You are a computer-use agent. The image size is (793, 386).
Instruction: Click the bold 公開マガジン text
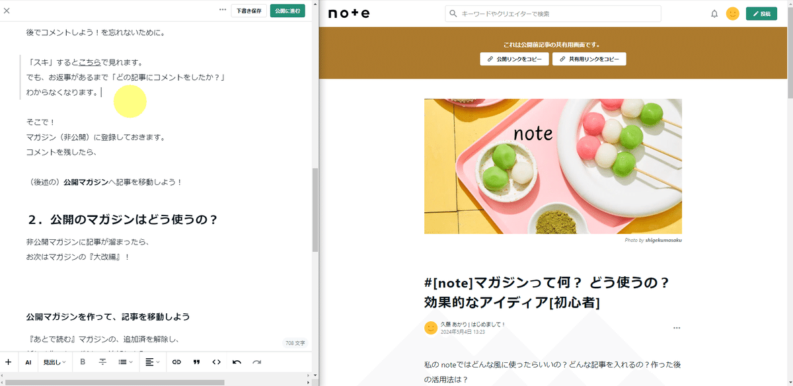point(85,182)
